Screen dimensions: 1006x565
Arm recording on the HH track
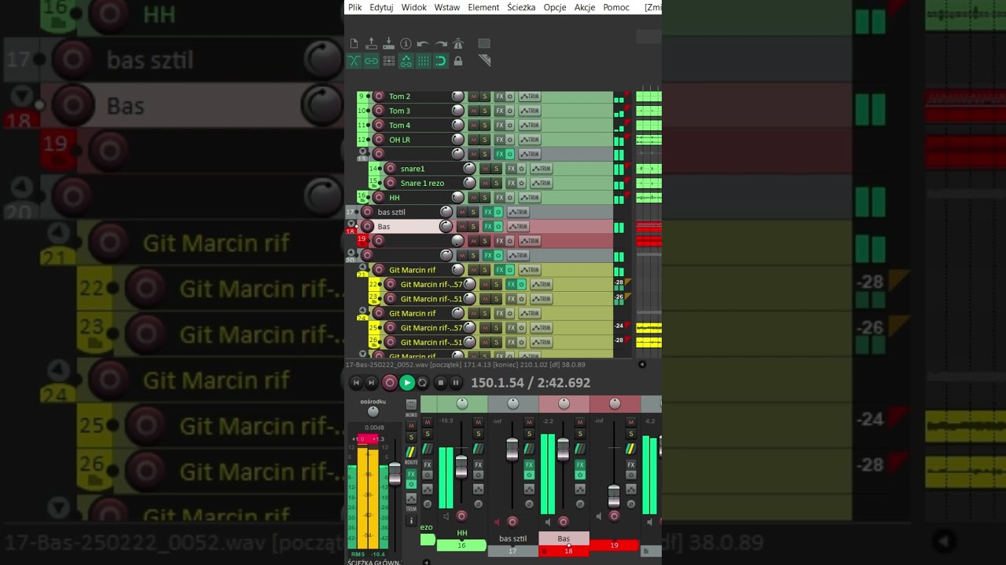(379, 198)
